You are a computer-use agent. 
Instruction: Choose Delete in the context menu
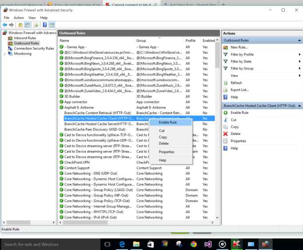(x=171, y=143)
